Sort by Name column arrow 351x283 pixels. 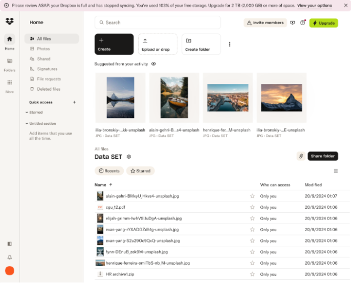111,185
